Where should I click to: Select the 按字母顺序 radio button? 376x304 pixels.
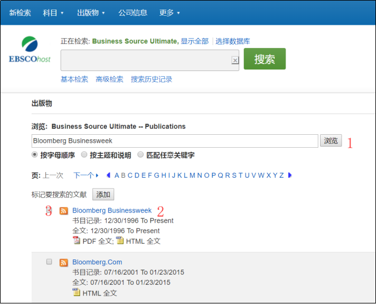34,155
